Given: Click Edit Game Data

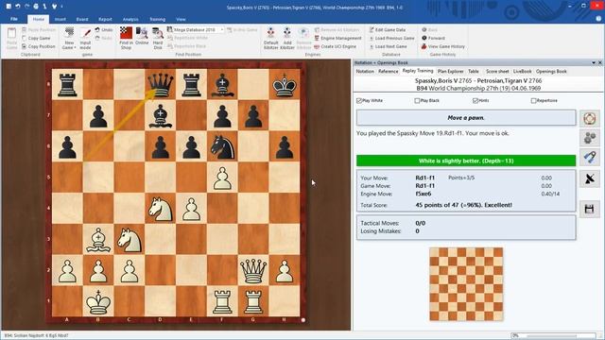Looking at the screenshot, I should [387, 29].
